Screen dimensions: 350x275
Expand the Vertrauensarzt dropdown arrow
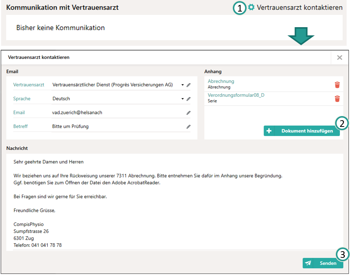pyautogui.click(x=183, y=85)
